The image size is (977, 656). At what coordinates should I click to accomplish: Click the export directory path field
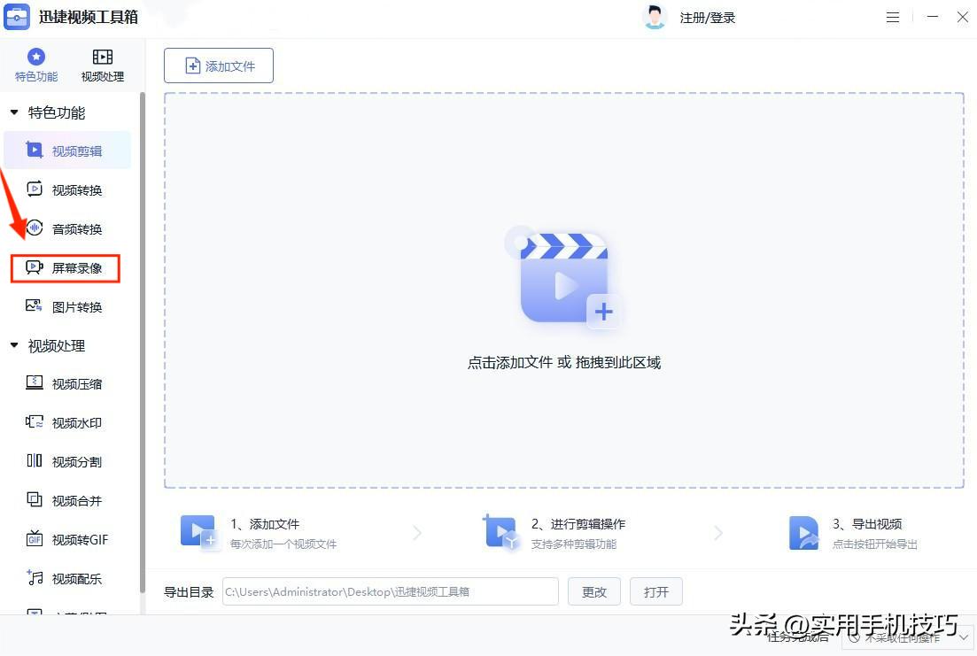tap(390, 591)
